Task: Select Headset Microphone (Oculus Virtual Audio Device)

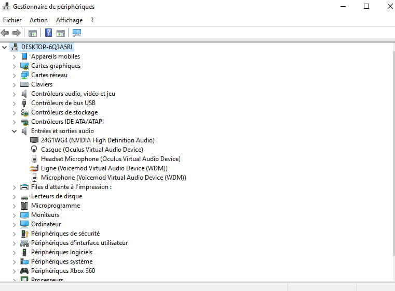Action: pos(111,159)
